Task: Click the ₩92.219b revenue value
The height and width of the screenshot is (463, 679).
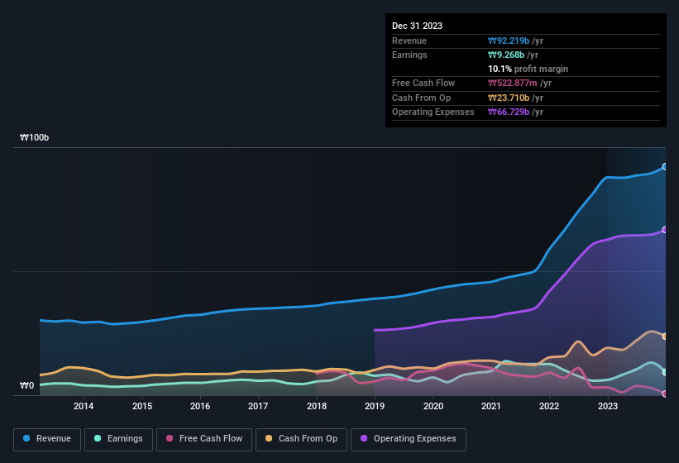Action: [509, 41]
